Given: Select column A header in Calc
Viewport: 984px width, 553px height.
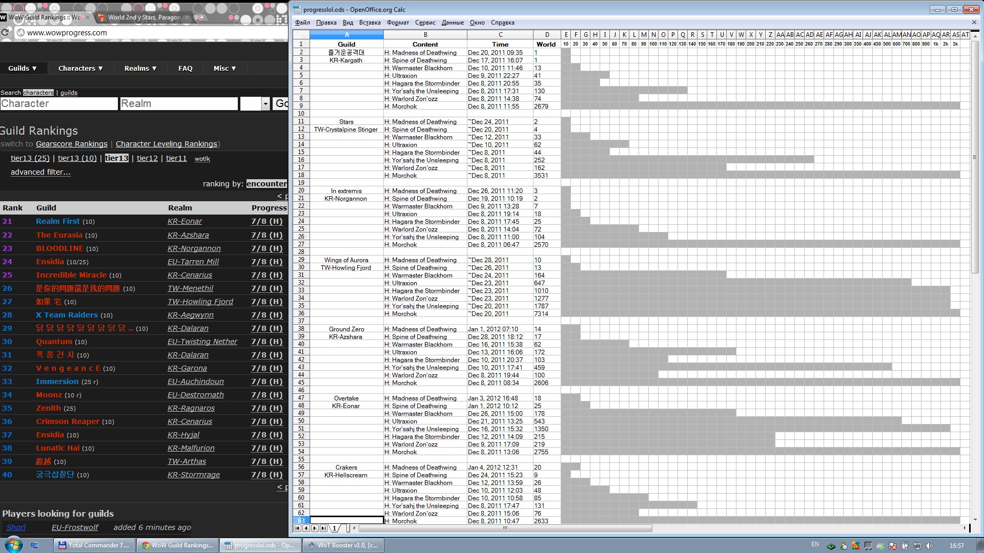Looking at the screenshot, I should pos(346,35).
